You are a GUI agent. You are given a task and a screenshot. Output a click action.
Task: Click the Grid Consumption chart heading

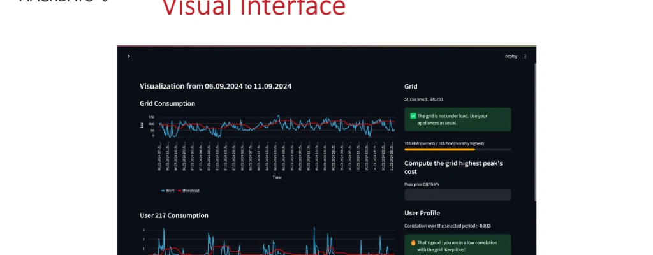pos(167,103)
